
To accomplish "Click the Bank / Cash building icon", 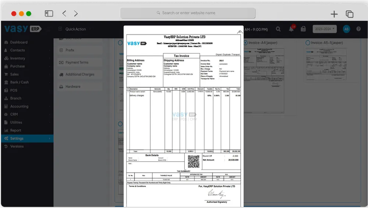I will pyautogui.click(x=6, y=82).
